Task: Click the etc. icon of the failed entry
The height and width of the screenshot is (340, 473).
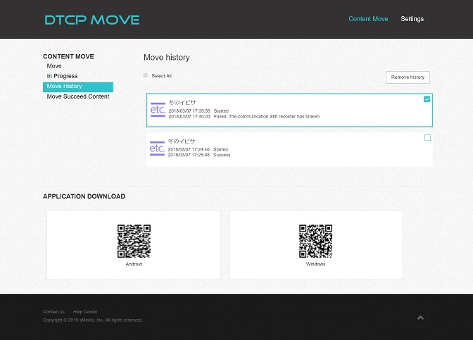Action: coord(158,110)
